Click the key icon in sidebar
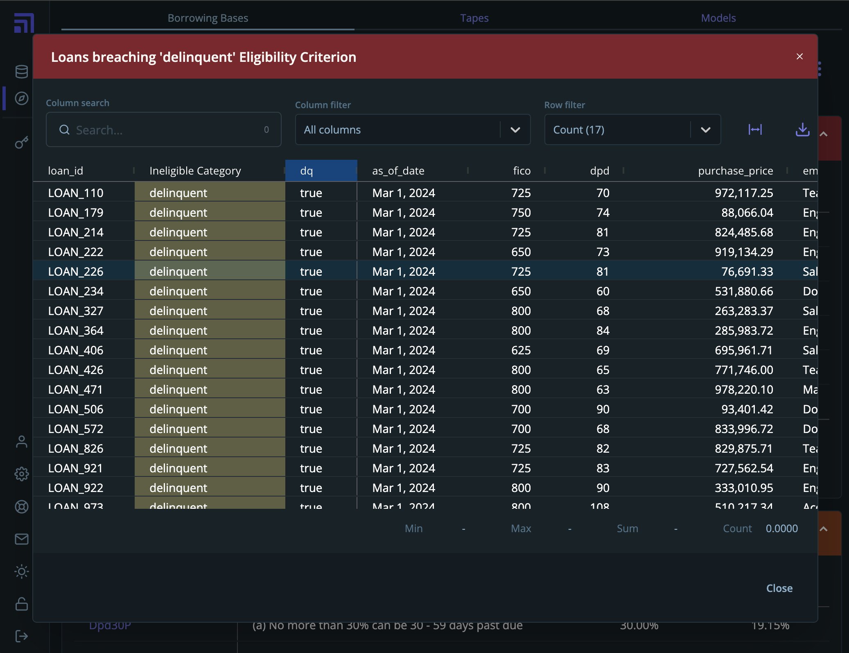The height and width of the screenshot is (653, 849). pyautogui.click(x=21, y=143)
